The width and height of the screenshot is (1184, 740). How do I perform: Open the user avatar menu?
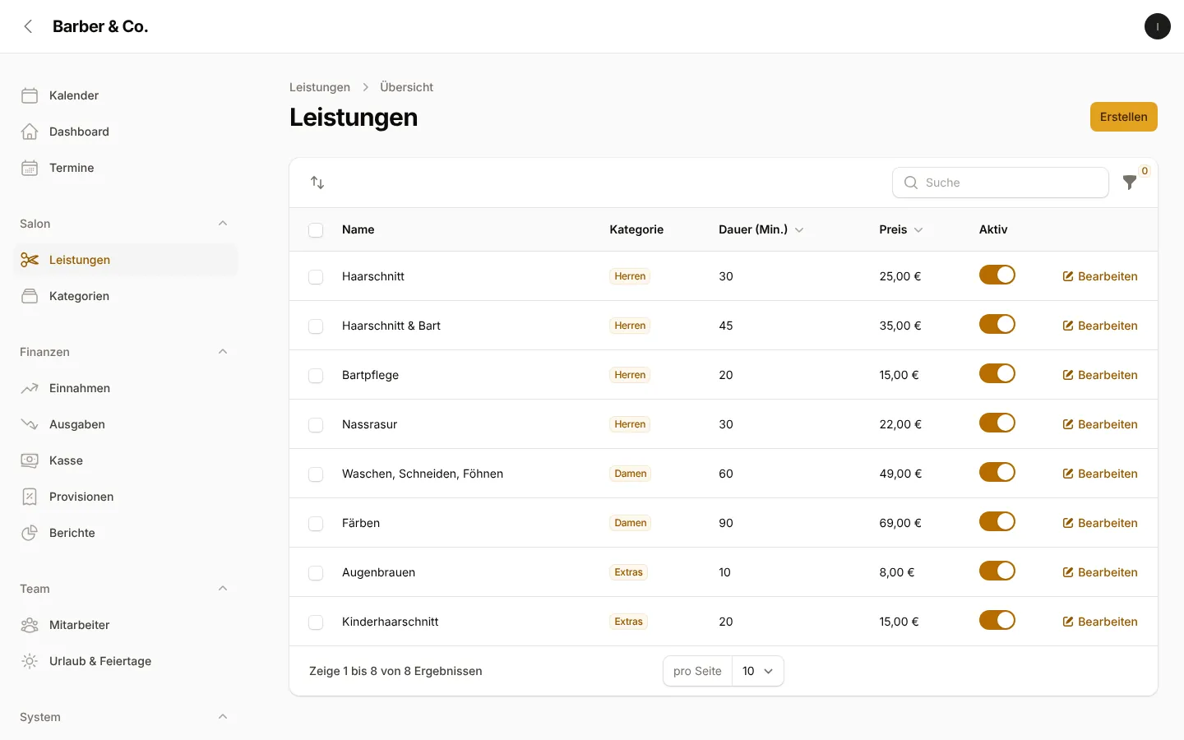(1158, 26)
